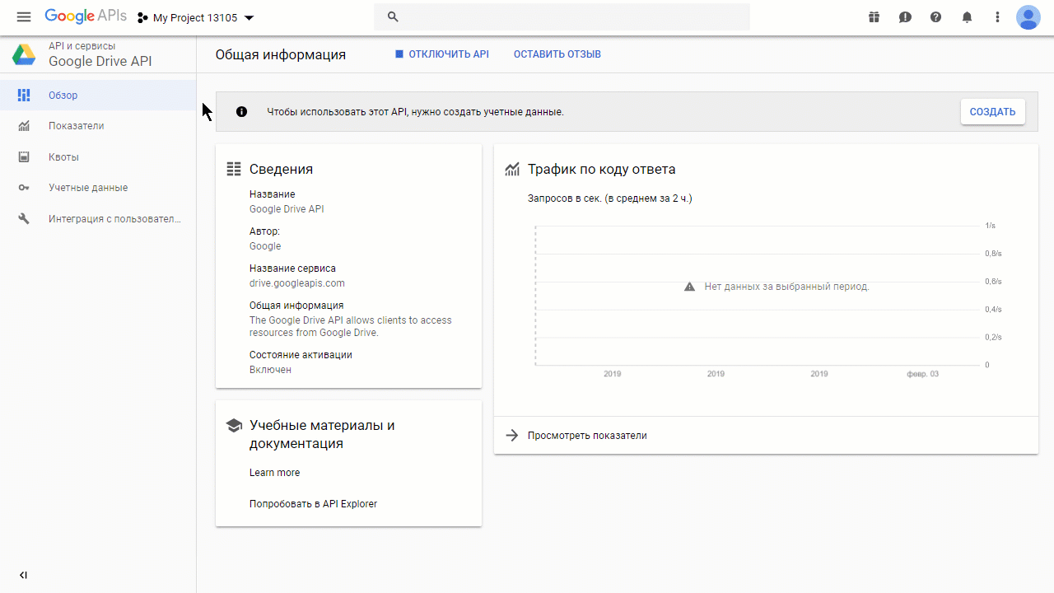Image resolution: width=1054 pixels, height=593 pixels.
Task: Open Показатели in the sidebar
Action: pyautogui.click(x=98, y=126)
